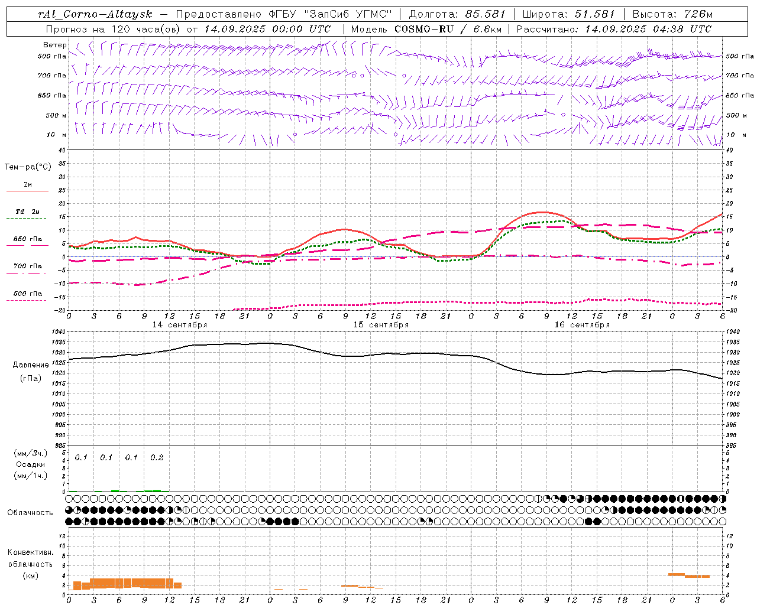Screen dimensions: 757x605
Task: Select the model name COSMO-RU / 6.6км
Action: (448, 29)
